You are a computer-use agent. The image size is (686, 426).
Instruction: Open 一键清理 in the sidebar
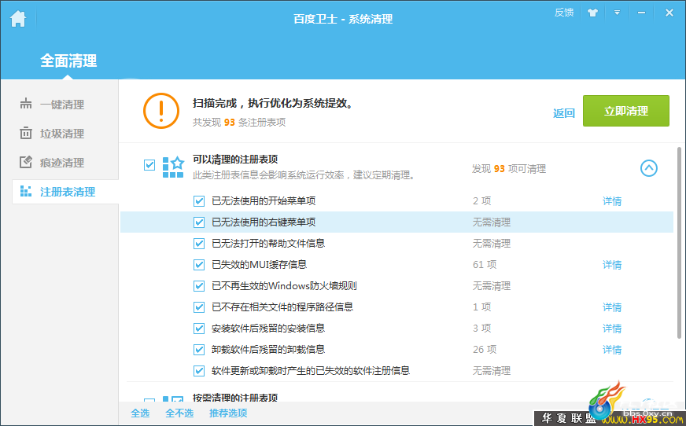61,105
